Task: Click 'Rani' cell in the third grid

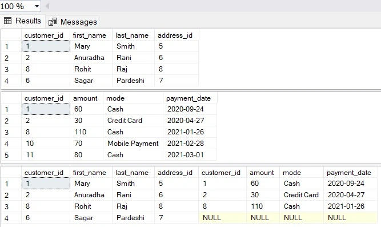Action: point(133,195)
